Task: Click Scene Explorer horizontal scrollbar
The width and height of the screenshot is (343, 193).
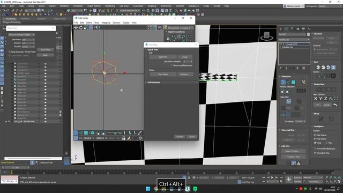Action: click(33, 159)
